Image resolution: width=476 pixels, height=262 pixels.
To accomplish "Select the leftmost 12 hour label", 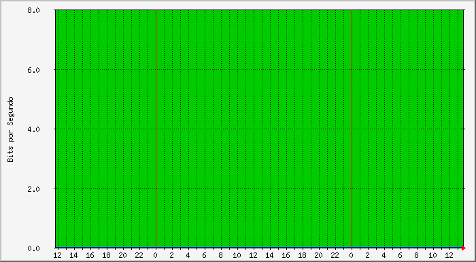I will [x=58, y=256].
